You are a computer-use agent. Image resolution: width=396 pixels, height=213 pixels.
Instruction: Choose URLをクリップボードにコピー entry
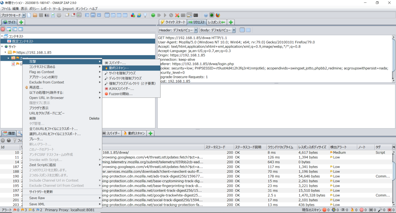click(62, 113)
